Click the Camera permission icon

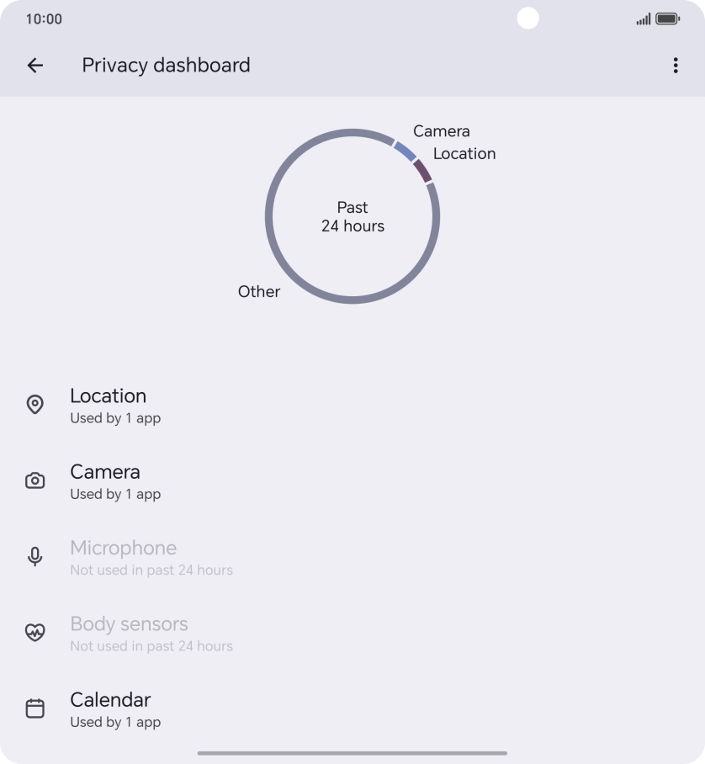pyautogui.click(x=34, y=480)
